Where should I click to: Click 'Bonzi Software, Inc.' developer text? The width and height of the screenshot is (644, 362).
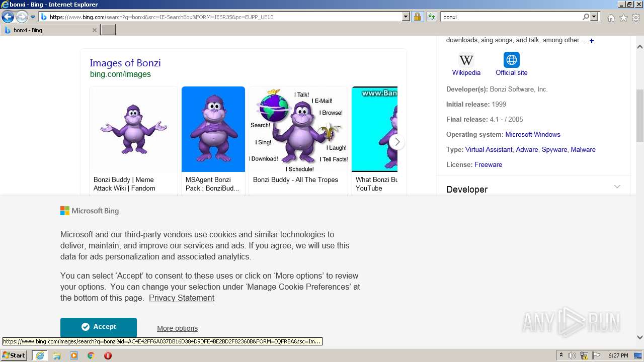pos(519,89)
